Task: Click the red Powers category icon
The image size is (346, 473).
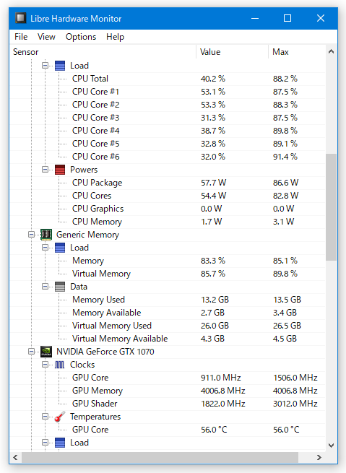Action: click(x=60, y=170)
